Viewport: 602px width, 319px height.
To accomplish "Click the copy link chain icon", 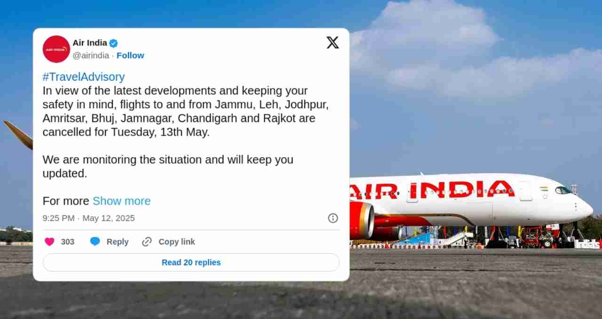I will [147, 242].
